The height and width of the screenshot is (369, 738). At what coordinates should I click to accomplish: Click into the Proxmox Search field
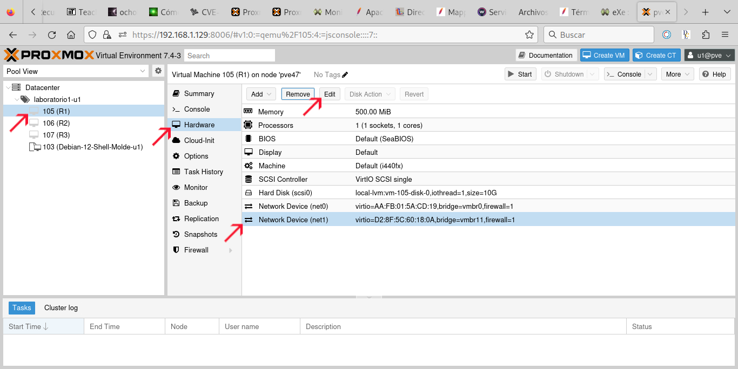point(230,56)
